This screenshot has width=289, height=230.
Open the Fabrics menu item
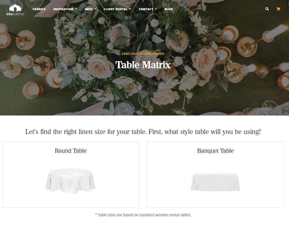pos(39,9)
